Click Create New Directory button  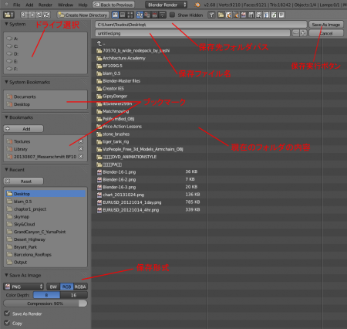click(x=83, y=15)
